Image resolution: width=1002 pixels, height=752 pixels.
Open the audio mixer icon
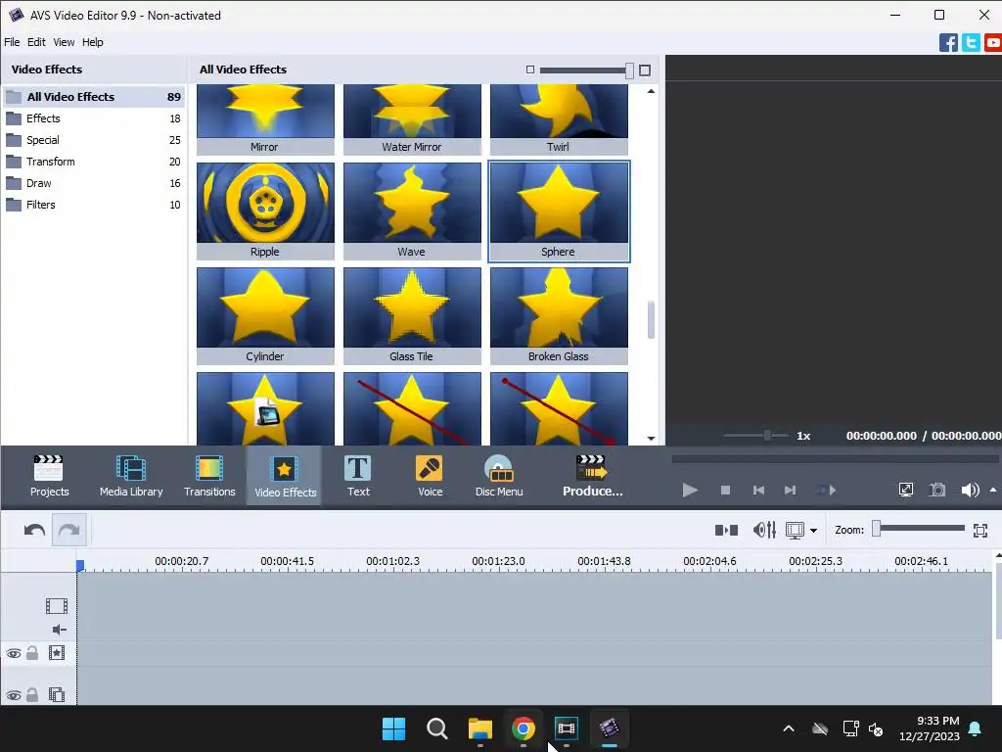764,530
